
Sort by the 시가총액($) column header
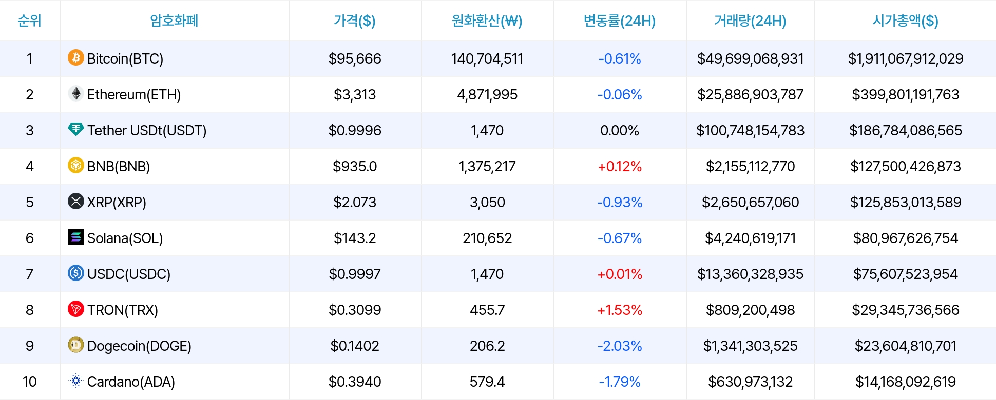point(906,21)
